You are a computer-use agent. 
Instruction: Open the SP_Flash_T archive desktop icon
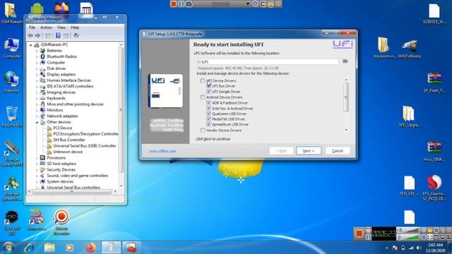point(434,83)
